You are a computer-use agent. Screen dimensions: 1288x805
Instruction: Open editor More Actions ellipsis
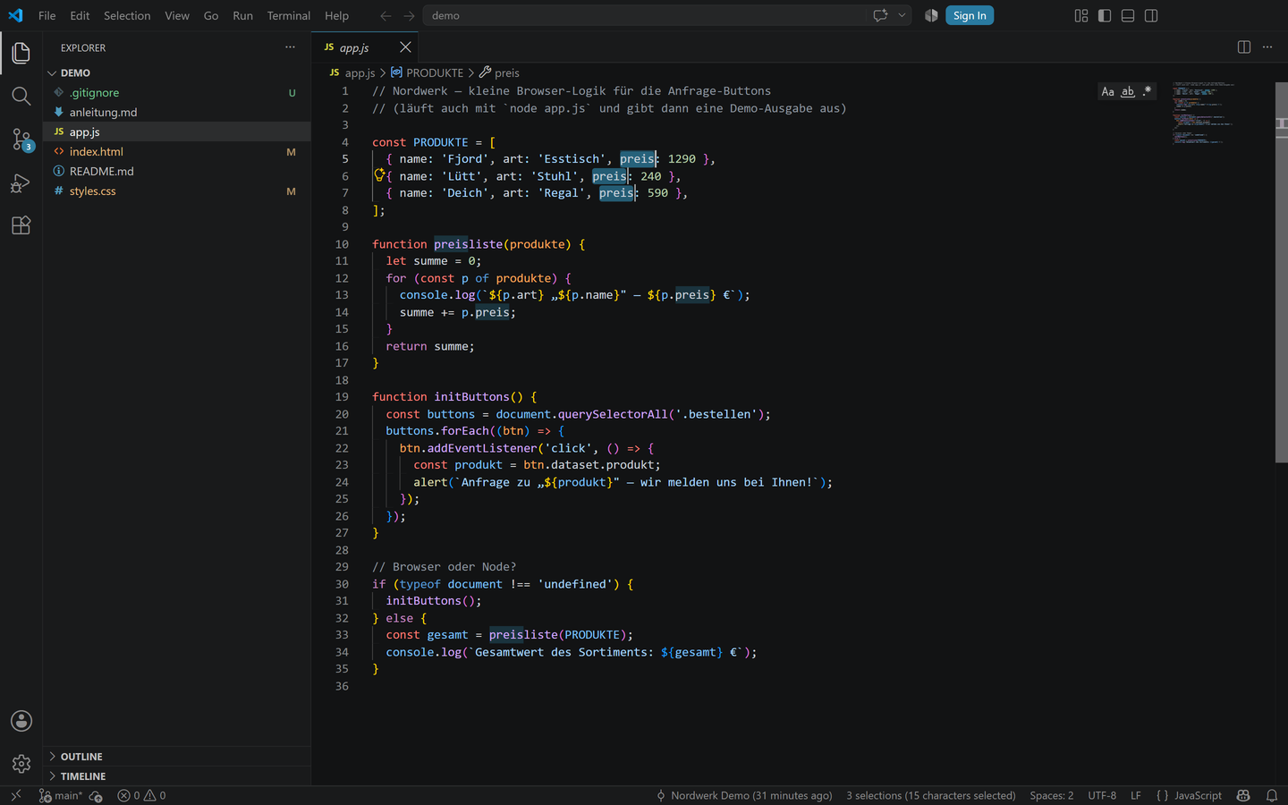[1267, 47]
